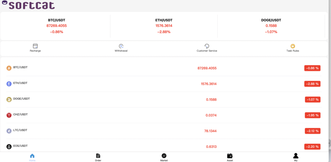Click the -0.86 % BTC change badge

313,68
